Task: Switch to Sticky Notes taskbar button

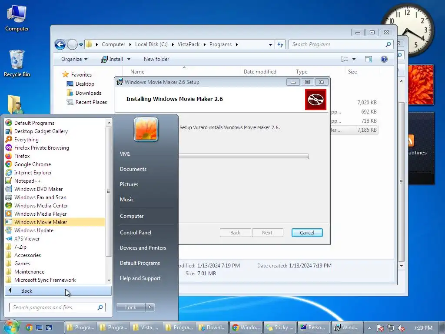Action: (x=280, y=327)
